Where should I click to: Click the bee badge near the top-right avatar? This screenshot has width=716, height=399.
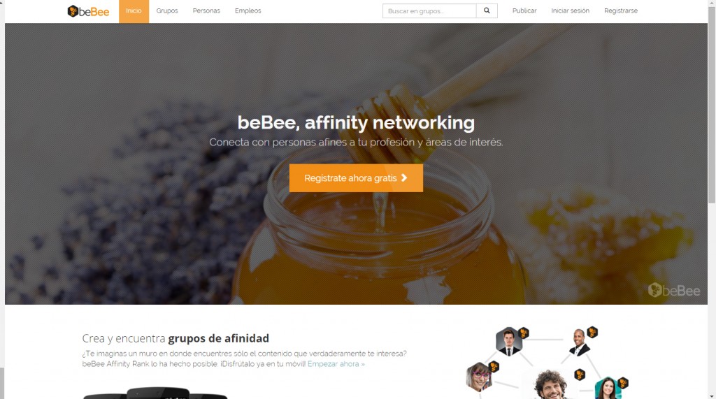pos(592,332)
